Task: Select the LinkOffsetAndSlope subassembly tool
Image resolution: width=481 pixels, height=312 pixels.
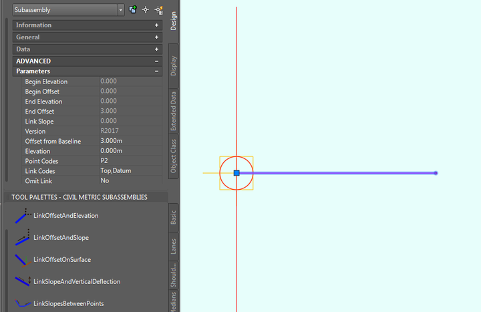Action: (61, 238)
